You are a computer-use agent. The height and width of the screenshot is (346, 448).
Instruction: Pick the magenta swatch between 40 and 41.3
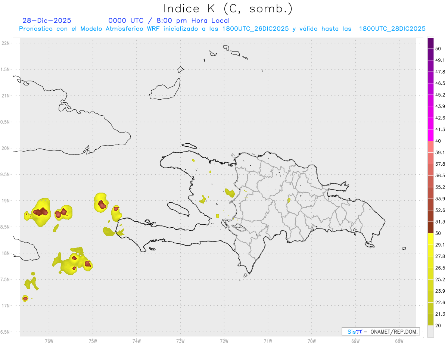click(430, 135)
